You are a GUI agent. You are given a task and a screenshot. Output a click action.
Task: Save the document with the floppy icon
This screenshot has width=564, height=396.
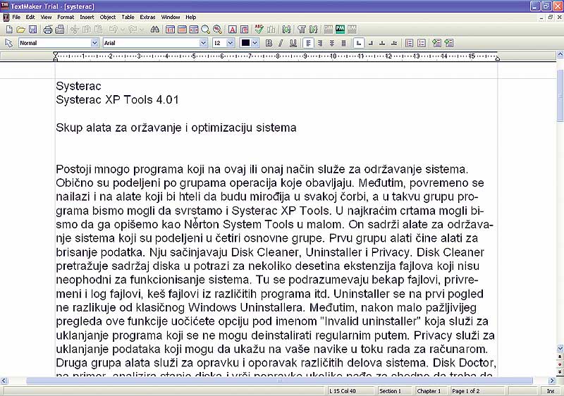point(32,30)
